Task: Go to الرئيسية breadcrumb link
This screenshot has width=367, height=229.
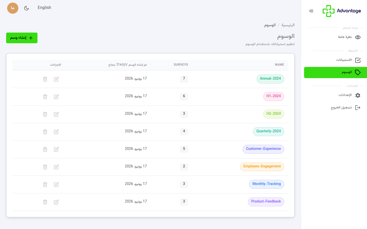Action: tap(288, 25)
